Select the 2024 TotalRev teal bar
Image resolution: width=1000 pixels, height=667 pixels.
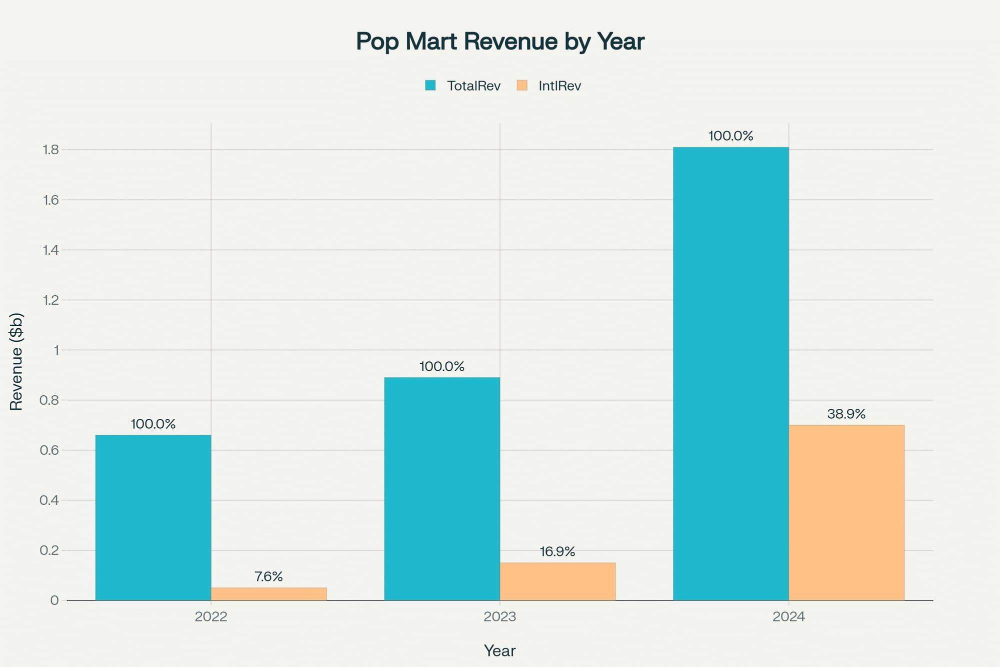[731, 374]
